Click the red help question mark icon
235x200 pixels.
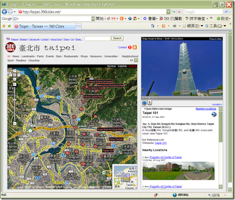point(130,47)
